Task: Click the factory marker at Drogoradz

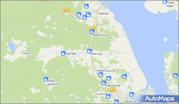Action: [x=63, y=53]
